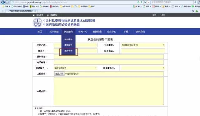Select 服务申请 from the dropdown menu

coord(68,51)
